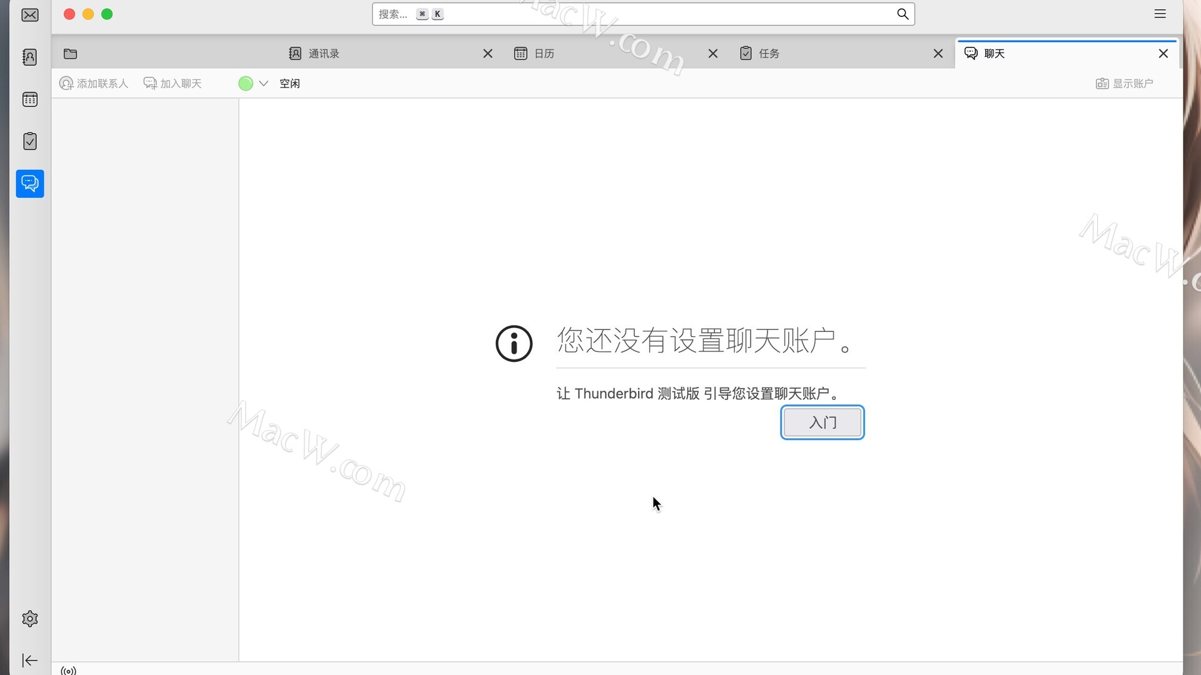Image resolution: width=1201 pixels, height=675 pixels.
Task: Focus the global search field
Action: point(643,14)
